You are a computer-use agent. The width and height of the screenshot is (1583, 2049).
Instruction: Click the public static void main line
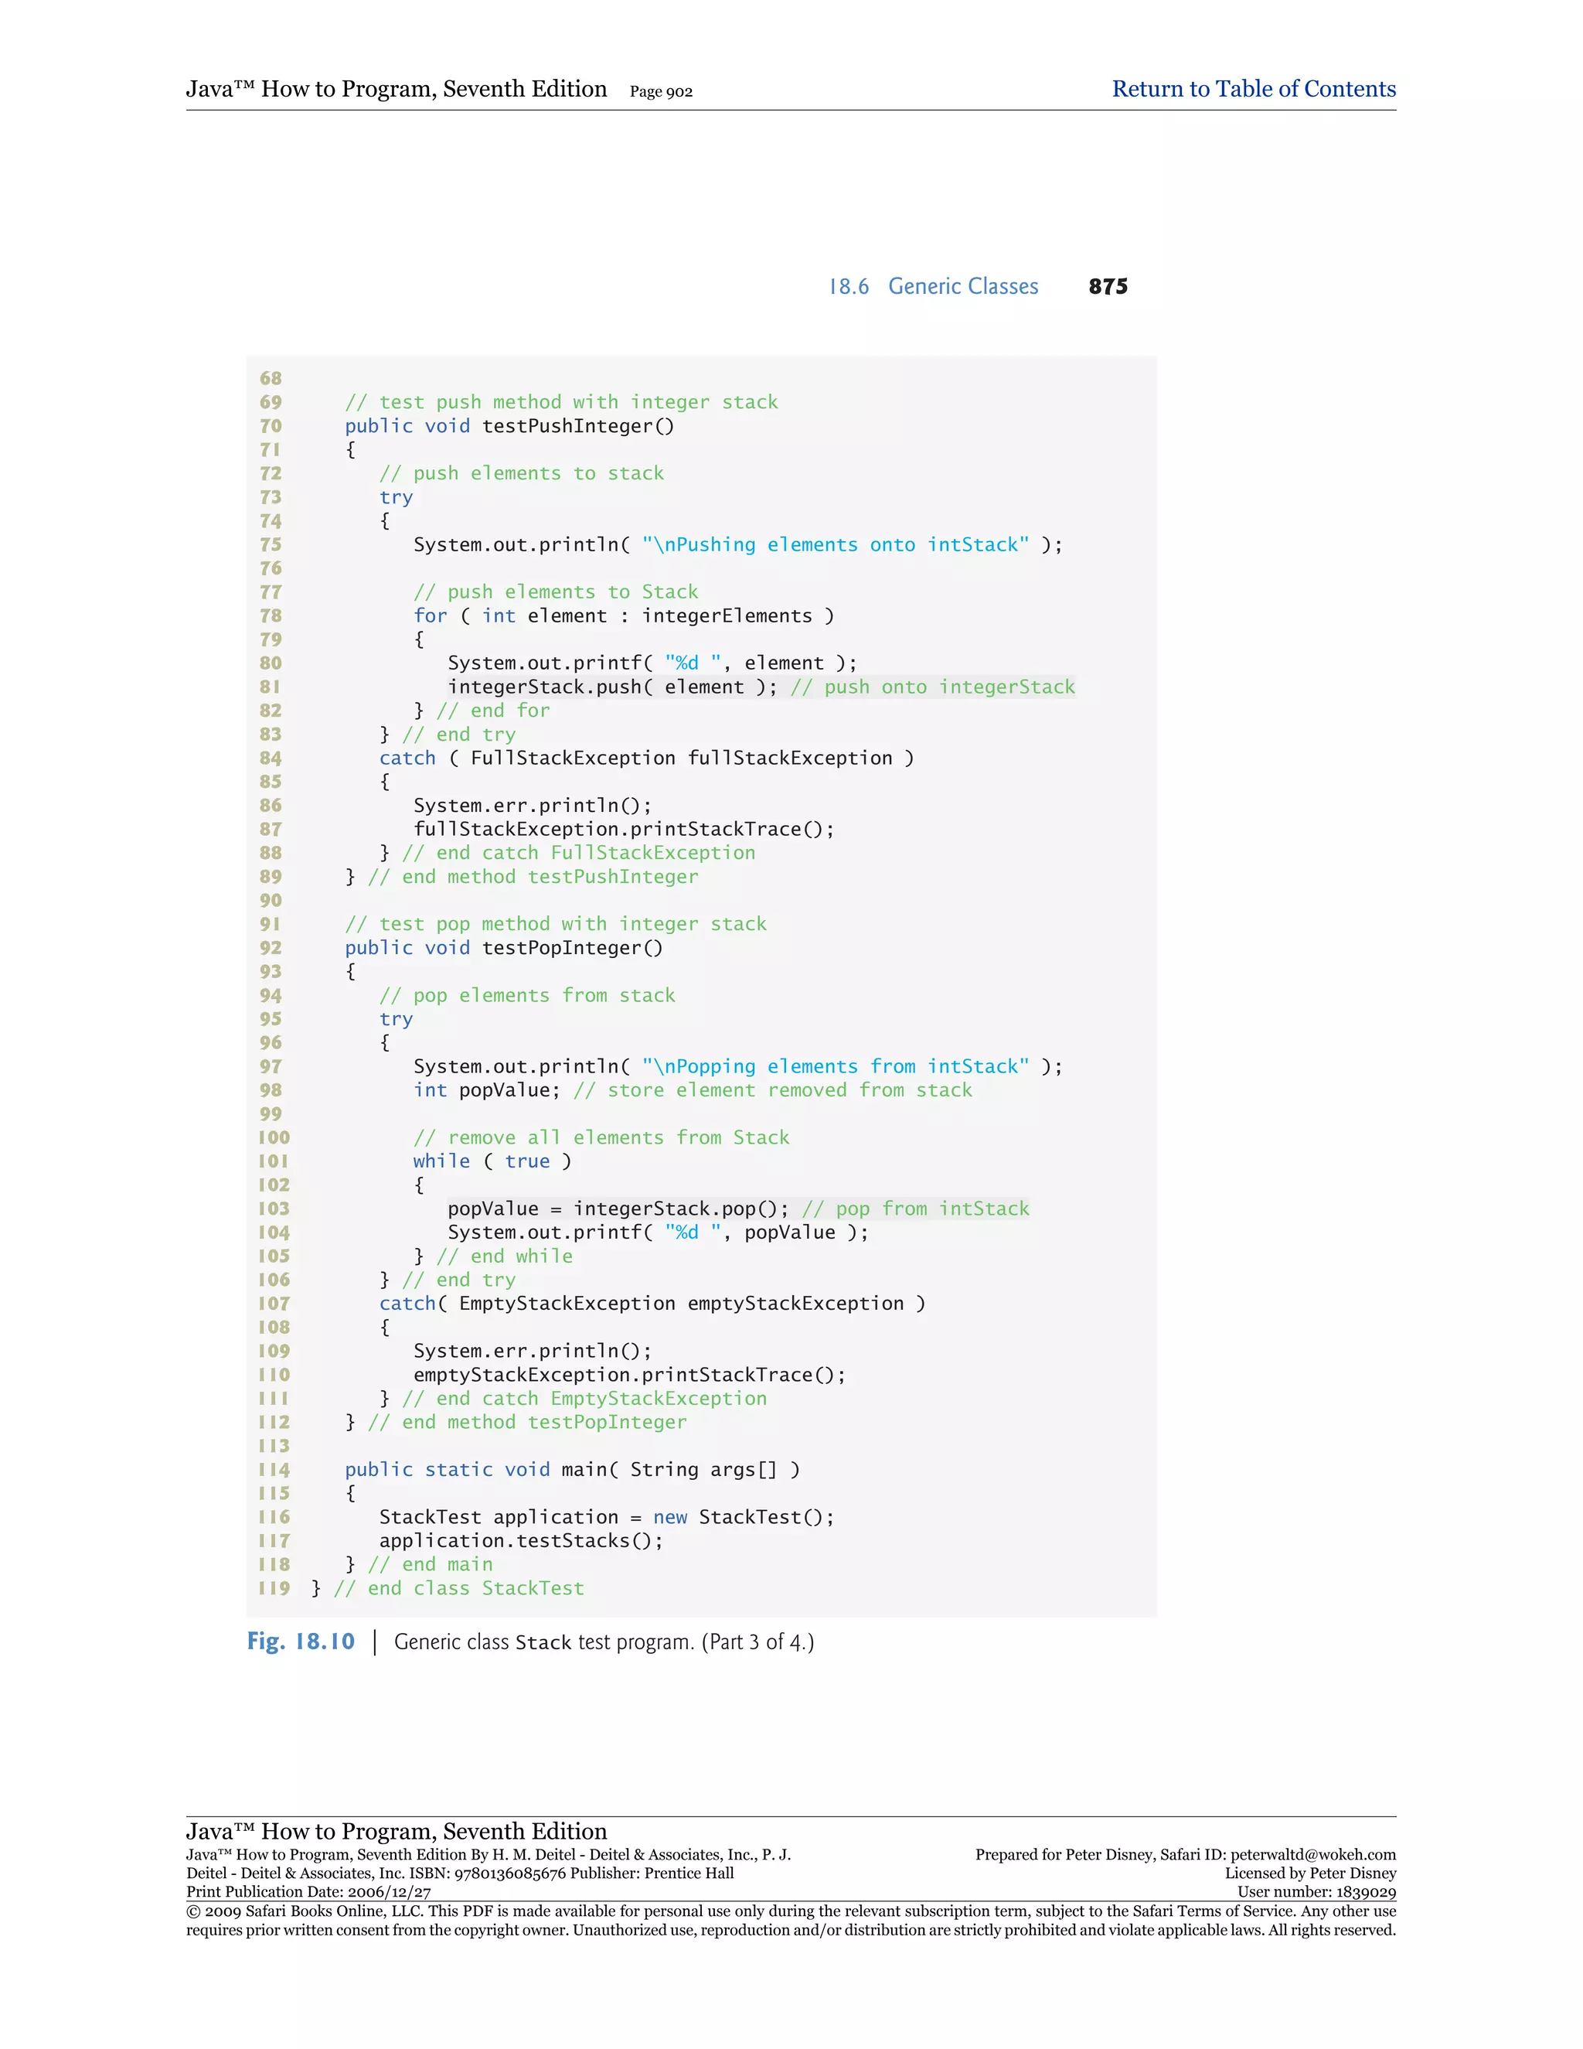(x=572, y=1469)
